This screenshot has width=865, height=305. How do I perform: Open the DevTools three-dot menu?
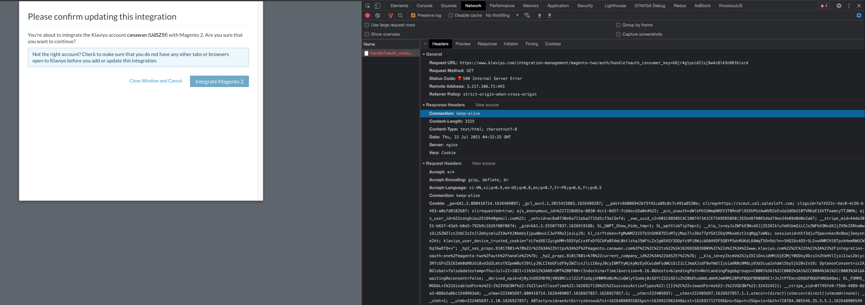pos(849,6)
